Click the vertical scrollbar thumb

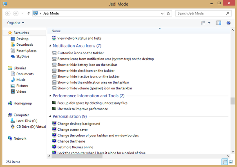click(x=233, y=101)
